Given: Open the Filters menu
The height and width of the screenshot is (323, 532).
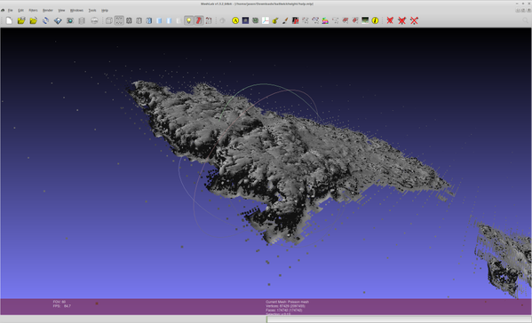Looking at the screenshot, I should (33, 11).
